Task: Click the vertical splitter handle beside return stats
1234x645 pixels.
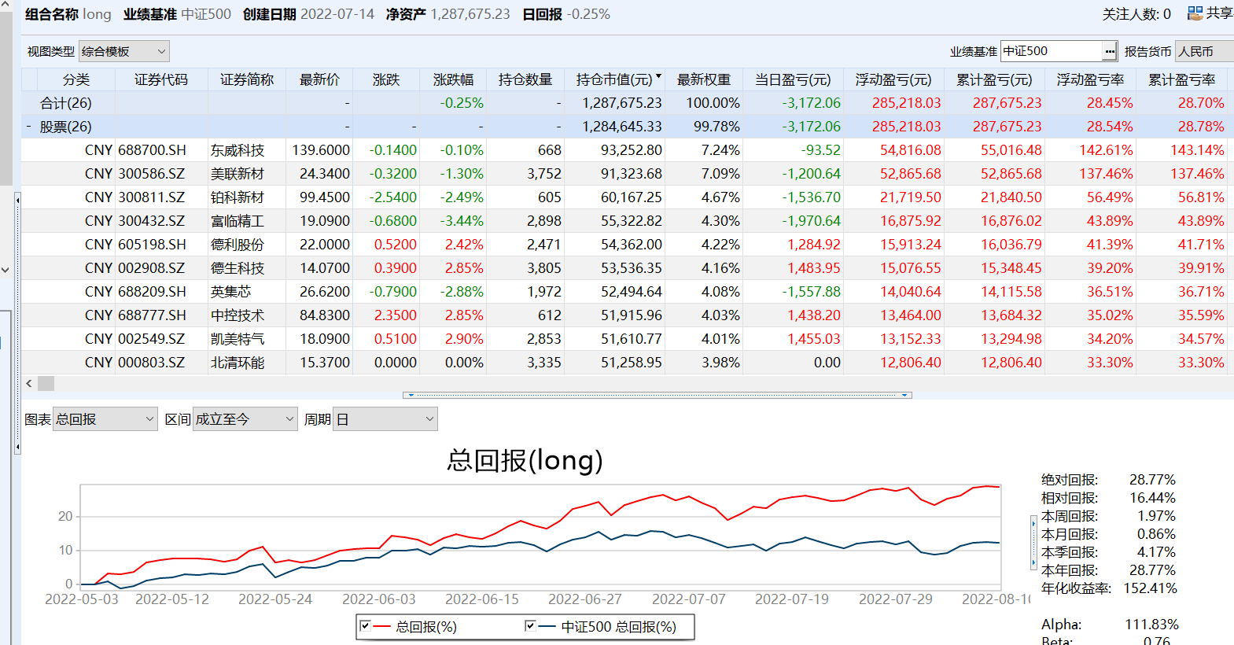Action: coord(1033,542)
